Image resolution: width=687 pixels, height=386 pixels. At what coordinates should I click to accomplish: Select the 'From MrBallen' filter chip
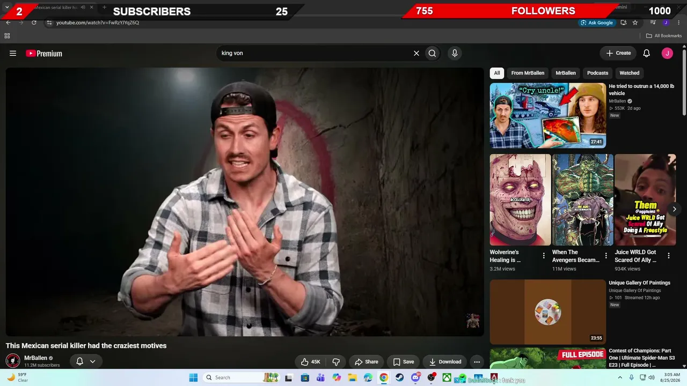(x=528, y=73)
